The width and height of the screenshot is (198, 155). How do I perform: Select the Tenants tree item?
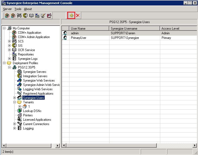[x=29, y=102]
